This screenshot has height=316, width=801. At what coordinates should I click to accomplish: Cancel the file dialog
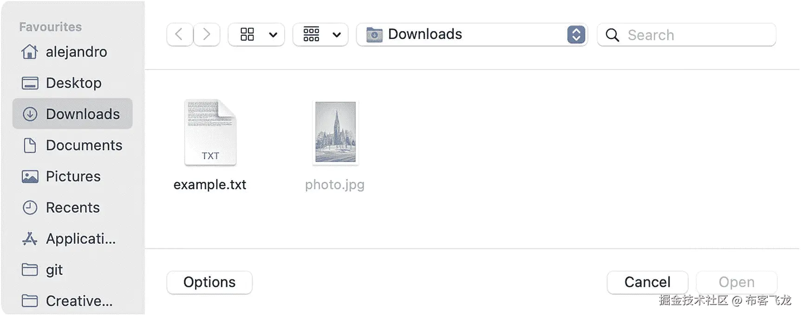click(x=647, y=282)
